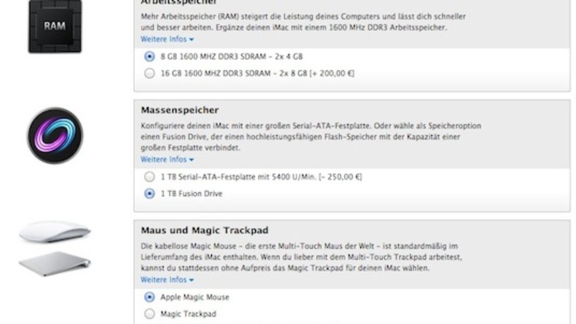Click the Magic Mouse image

click(x=55, y=232)
